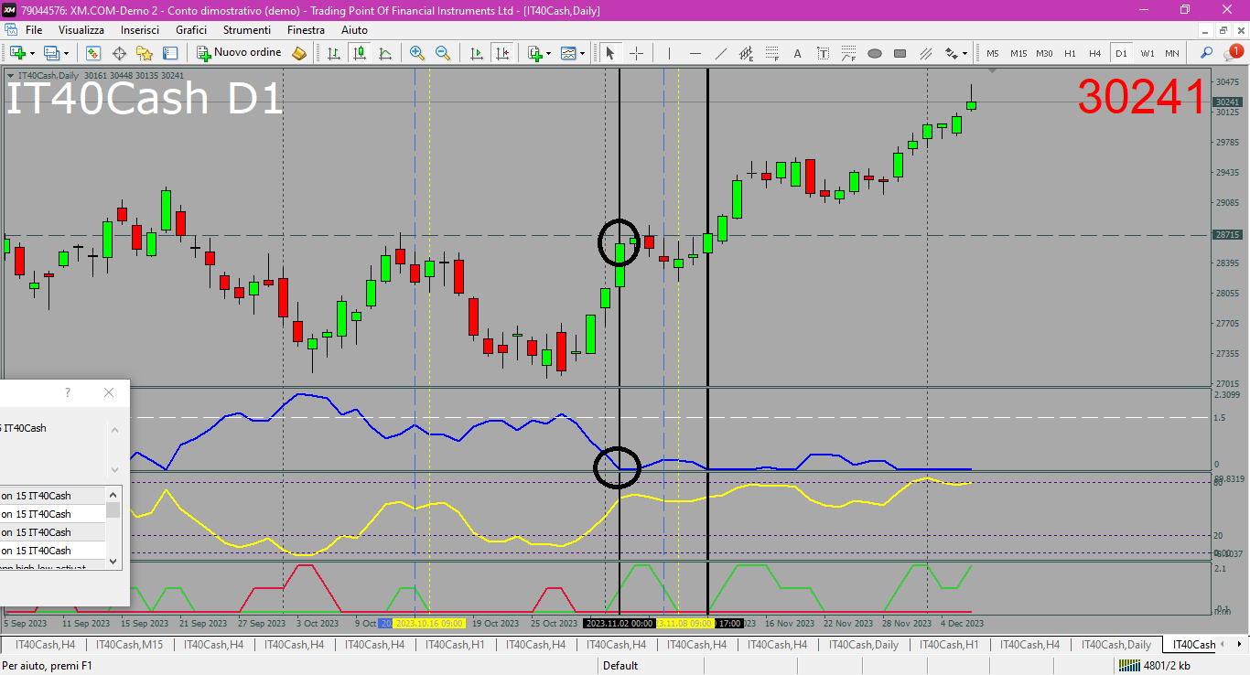The image size is (1250, 675).
Task: Choose the Text Label tool
Action: (823, 53)
